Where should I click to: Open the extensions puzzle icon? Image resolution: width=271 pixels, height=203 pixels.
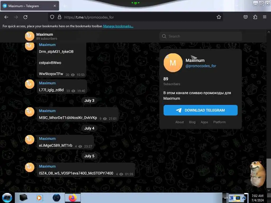coord(255,17)
